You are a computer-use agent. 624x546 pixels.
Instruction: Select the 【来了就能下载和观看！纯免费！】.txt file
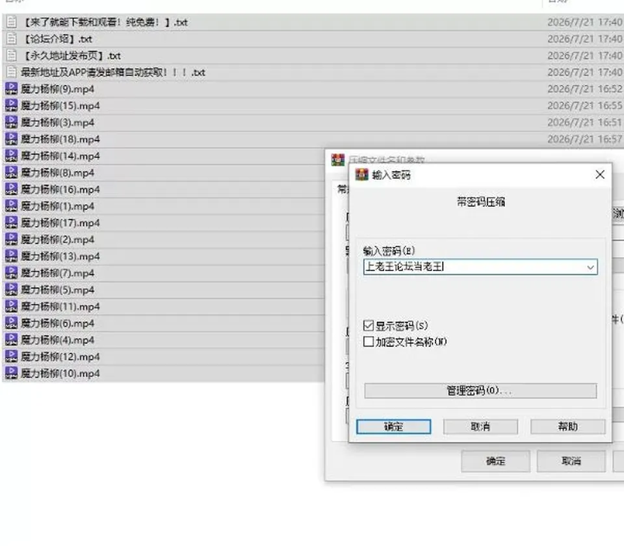tap(105, 22)
